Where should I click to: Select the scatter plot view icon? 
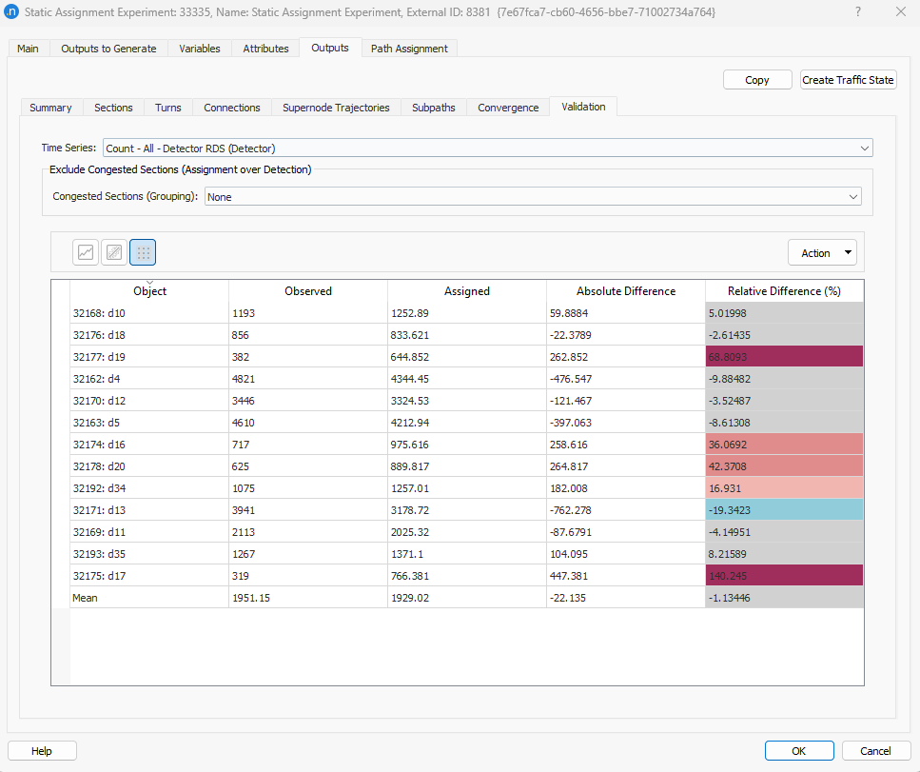click(x=113, y=251)
